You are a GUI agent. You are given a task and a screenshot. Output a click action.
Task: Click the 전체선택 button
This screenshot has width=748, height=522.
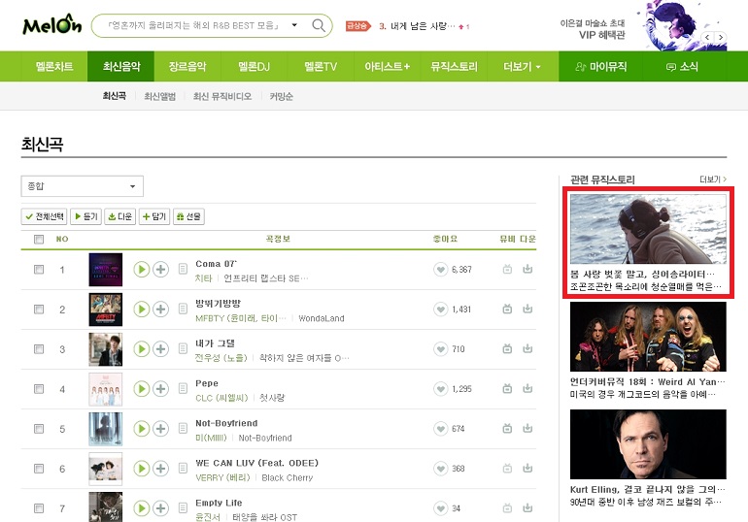pyautogui.click(x=45, y=216)
